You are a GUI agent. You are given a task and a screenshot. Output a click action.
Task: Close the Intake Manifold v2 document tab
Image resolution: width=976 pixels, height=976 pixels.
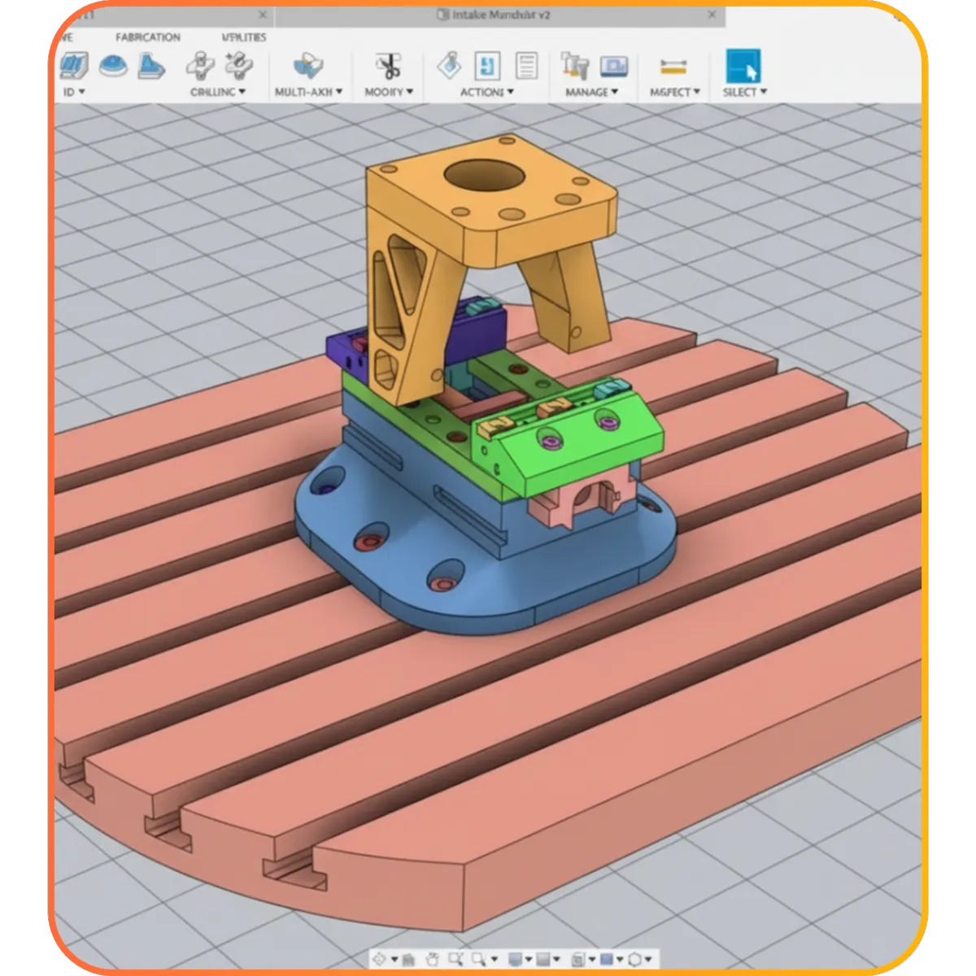point(712,15)
